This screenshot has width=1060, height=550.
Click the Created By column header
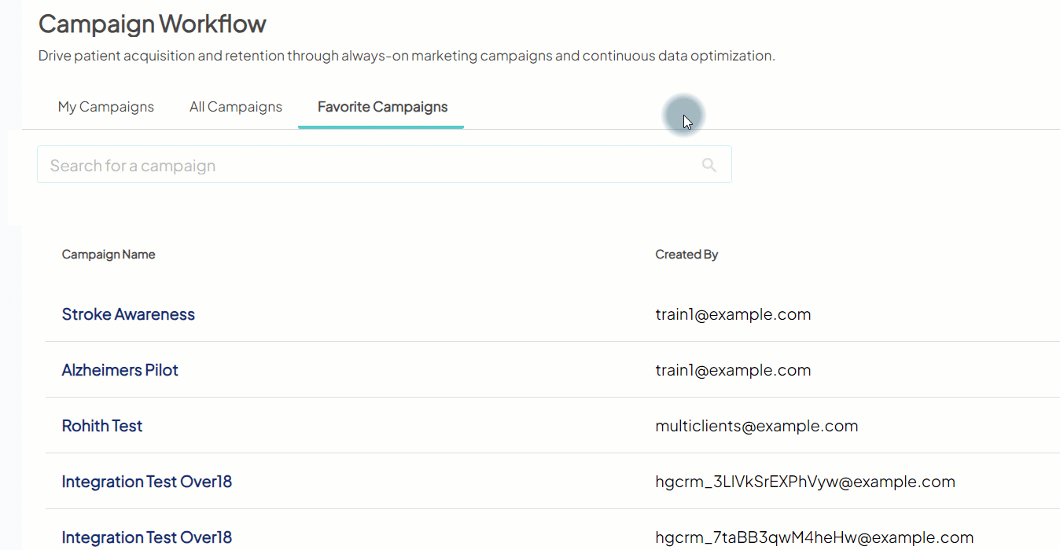point(686,255)
